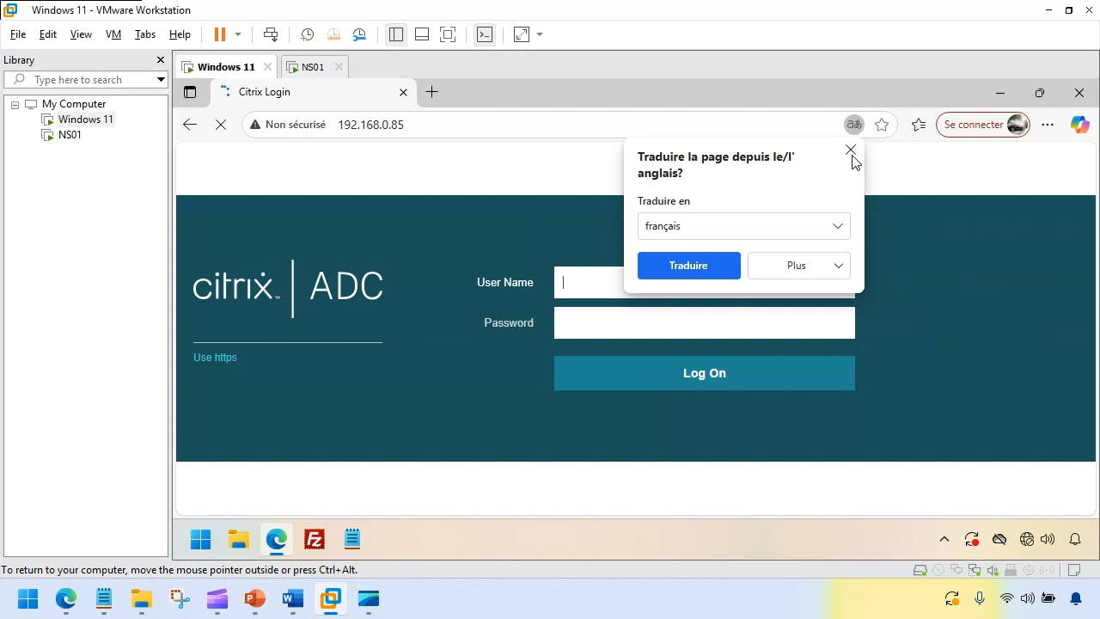The width and height of the screenshot is (1100, 619).
Task: Open FileZilla from the guest taskbar
Action: [314, 539]
